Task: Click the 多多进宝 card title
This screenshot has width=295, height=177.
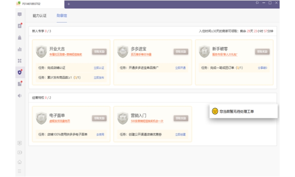Action: tap(138, 49)
